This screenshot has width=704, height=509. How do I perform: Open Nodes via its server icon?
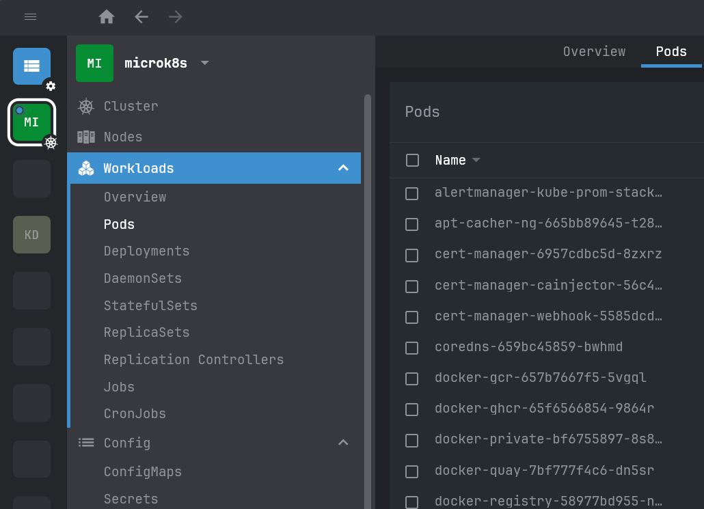click(x=85, y=137)
